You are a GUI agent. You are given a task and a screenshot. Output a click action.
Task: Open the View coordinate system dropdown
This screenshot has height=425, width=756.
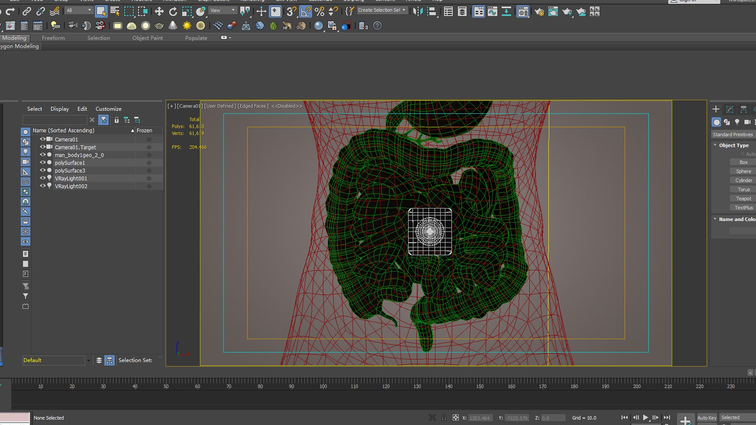click(x=222, y=10)
